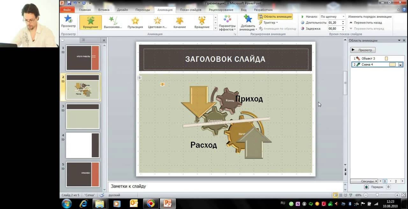Show the next row of the animation gallery
The image size is (408, 209).
pos(215,23)
